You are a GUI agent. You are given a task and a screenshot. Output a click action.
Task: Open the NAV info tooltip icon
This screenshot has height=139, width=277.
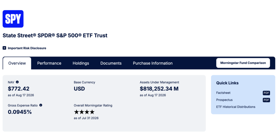click(x=17, y=82)
